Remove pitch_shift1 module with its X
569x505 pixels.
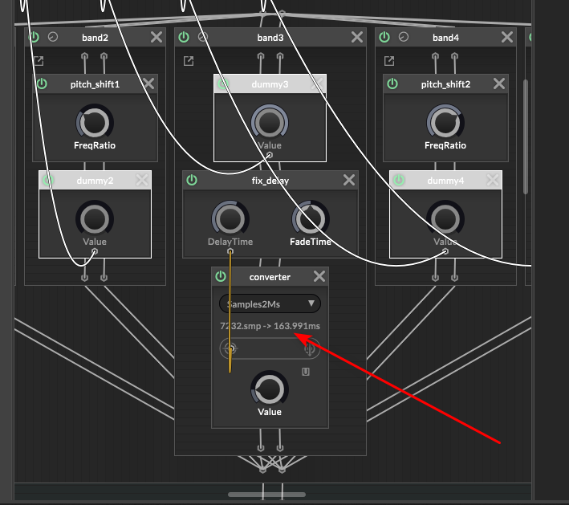[x=148, y=83]
